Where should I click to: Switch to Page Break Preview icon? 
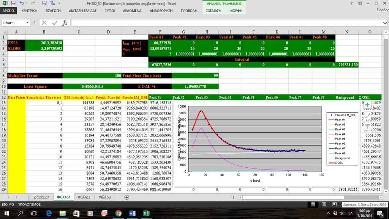point(334,204)
